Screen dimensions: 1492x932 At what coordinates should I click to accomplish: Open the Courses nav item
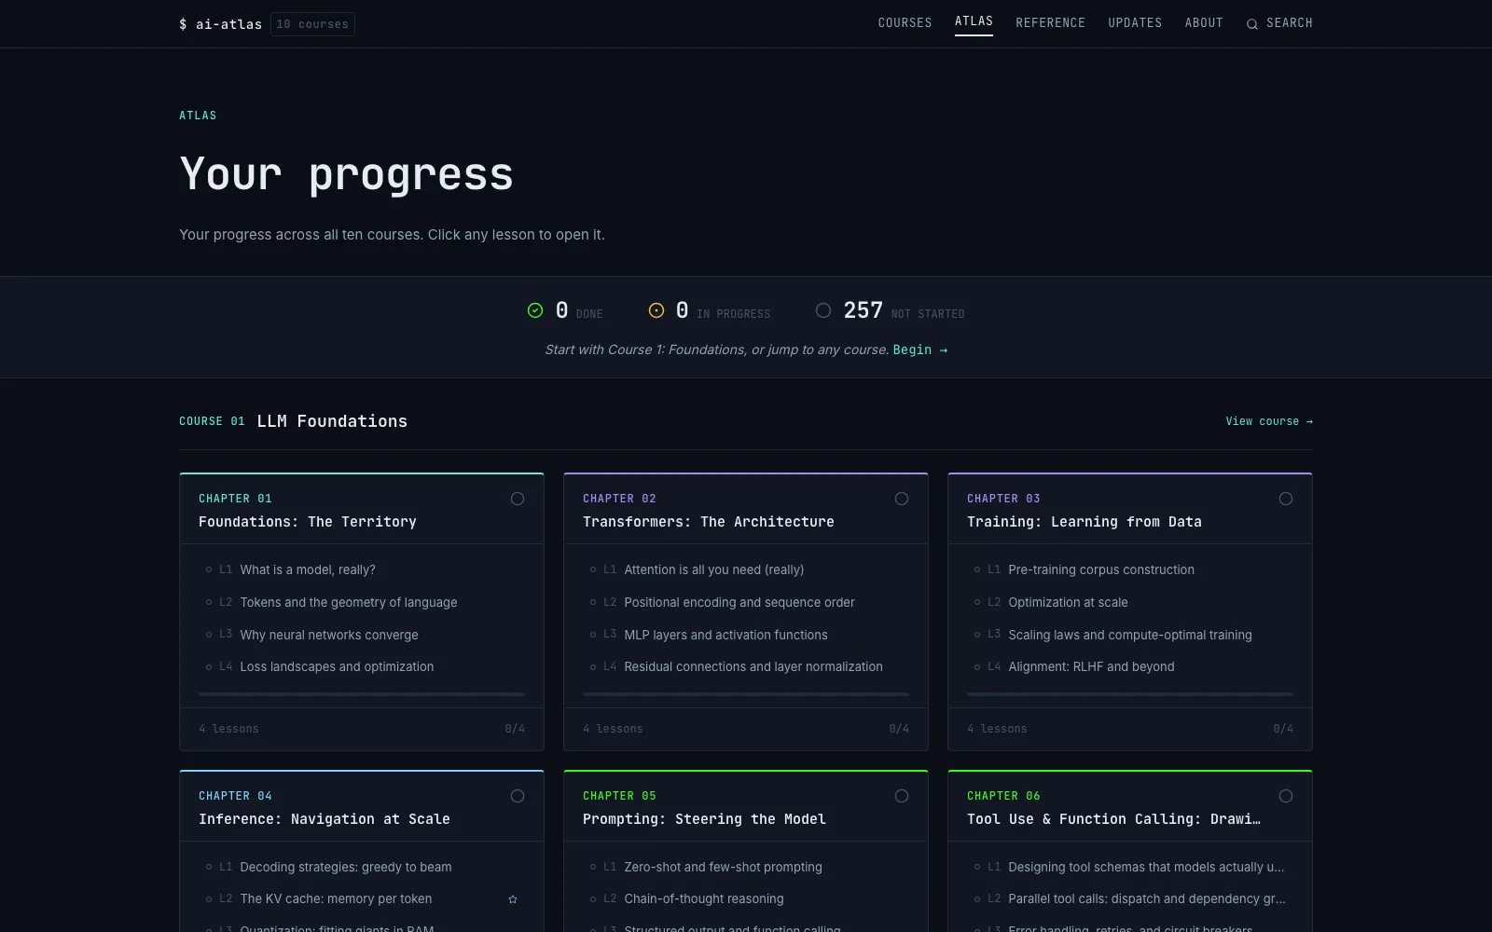pyautogui.click(x=905, y=23)
